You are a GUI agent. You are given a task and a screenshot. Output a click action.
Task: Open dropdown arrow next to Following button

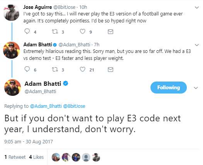(196, 88)
